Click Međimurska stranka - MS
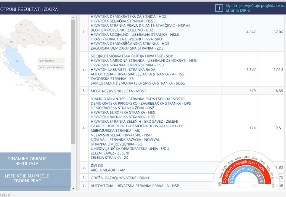The width and height of the screenshot is (286, 197). pos(115,130)
